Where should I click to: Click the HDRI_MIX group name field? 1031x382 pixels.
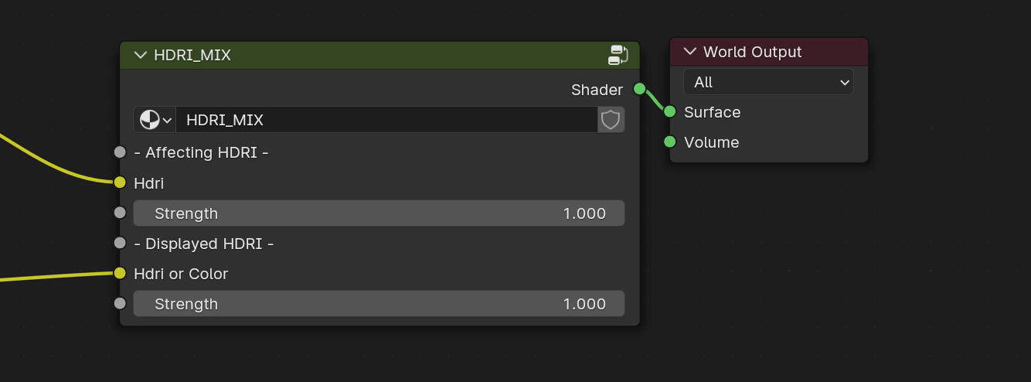tap(386, 120)
